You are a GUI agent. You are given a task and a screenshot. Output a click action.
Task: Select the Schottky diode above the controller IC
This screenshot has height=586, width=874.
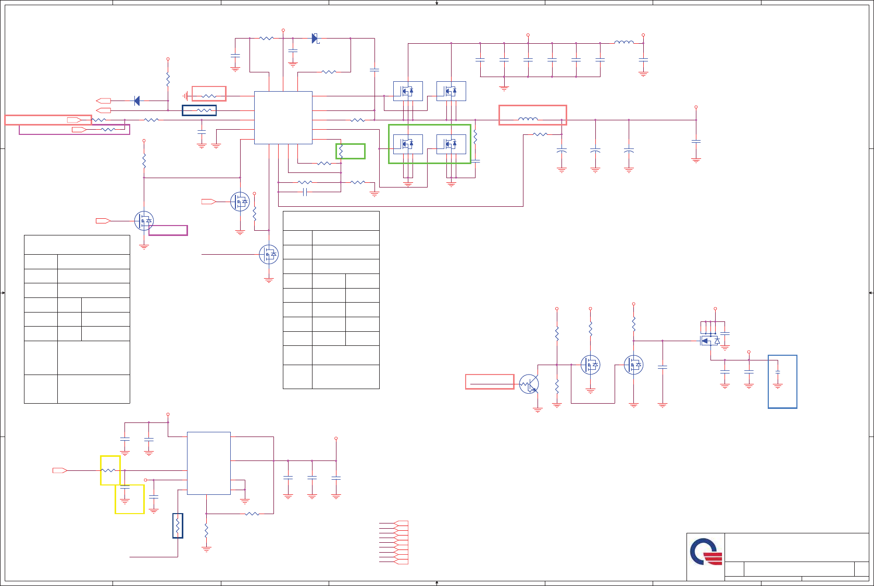pyautogui.click(x=315, y=38)
